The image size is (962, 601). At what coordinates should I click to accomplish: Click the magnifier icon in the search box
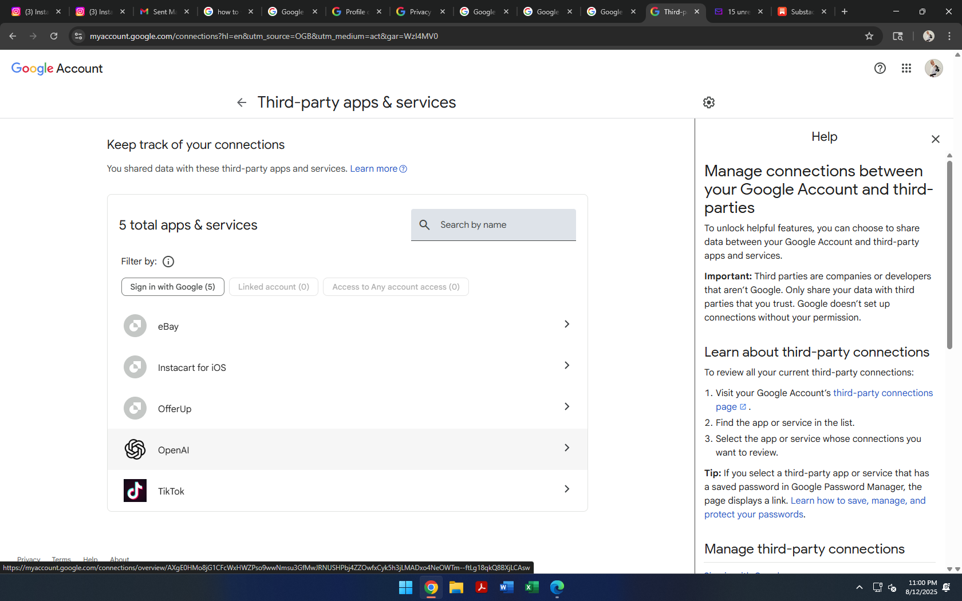pos(424,225)
